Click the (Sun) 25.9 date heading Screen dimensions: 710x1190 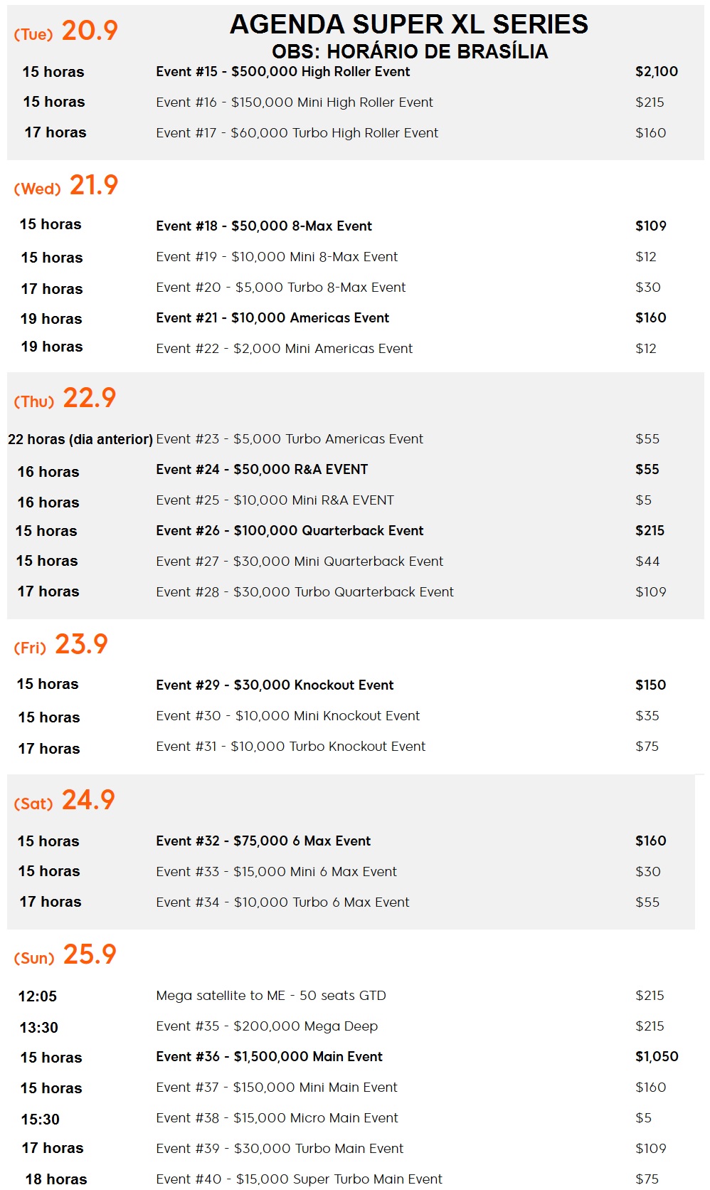(x=65, y=955)
